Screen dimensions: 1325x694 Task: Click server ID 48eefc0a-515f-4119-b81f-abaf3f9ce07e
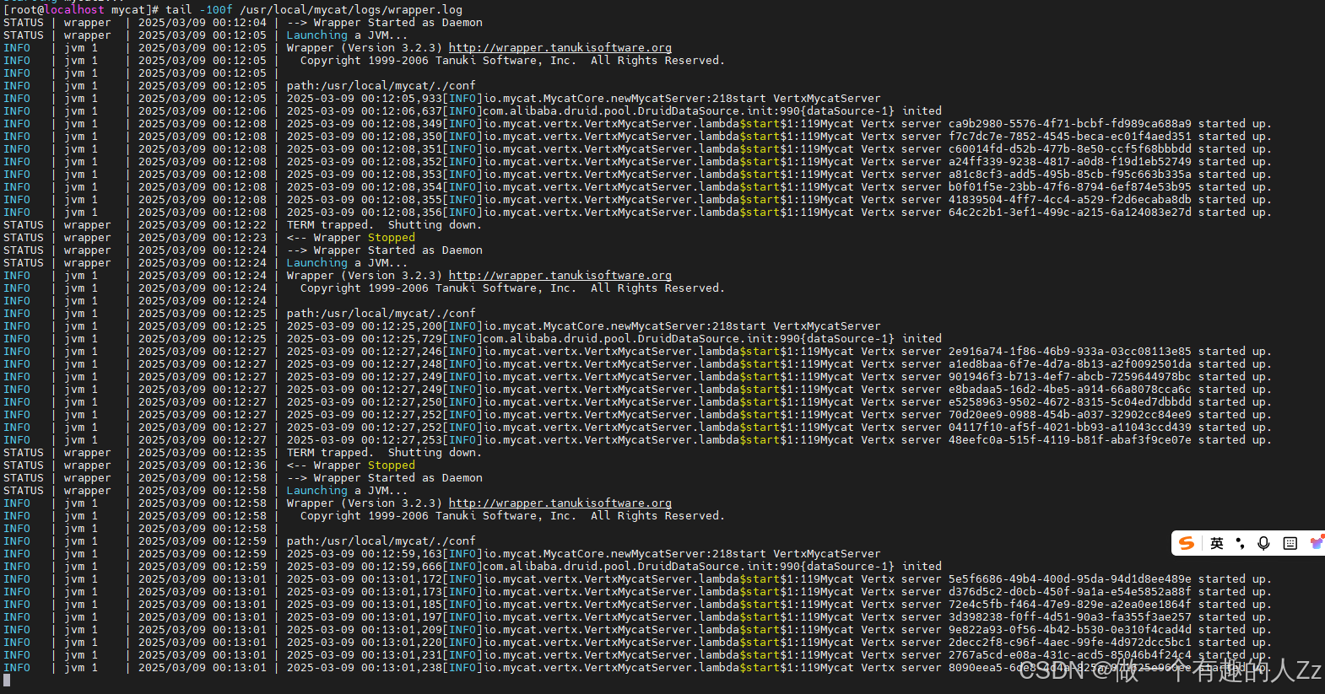[x=1070, y=440]
